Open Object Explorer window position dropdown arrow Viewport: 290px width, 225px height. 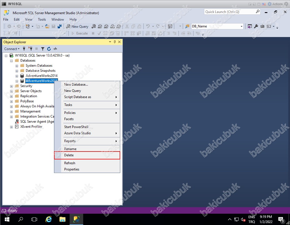[110, 42]
